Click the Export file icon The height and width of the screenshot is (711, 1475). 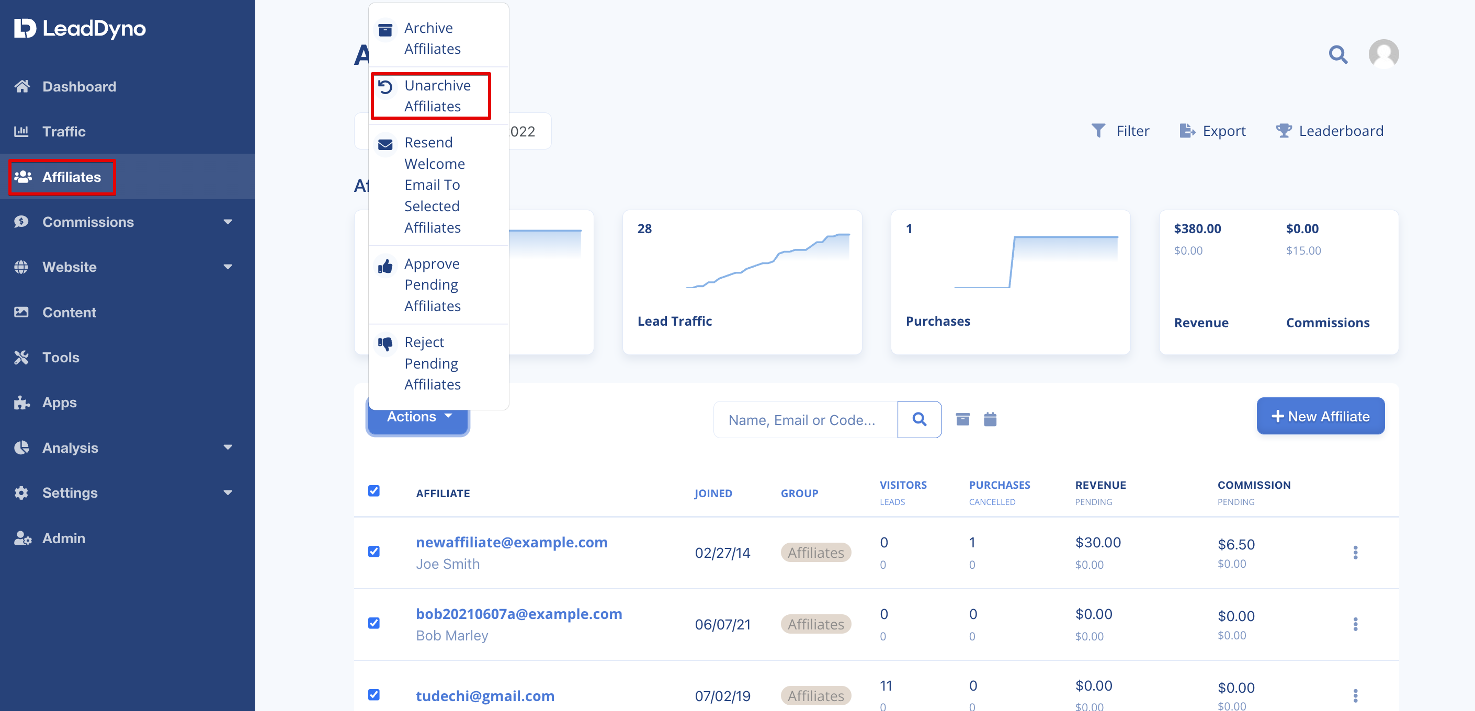(x=1186, y=131)
